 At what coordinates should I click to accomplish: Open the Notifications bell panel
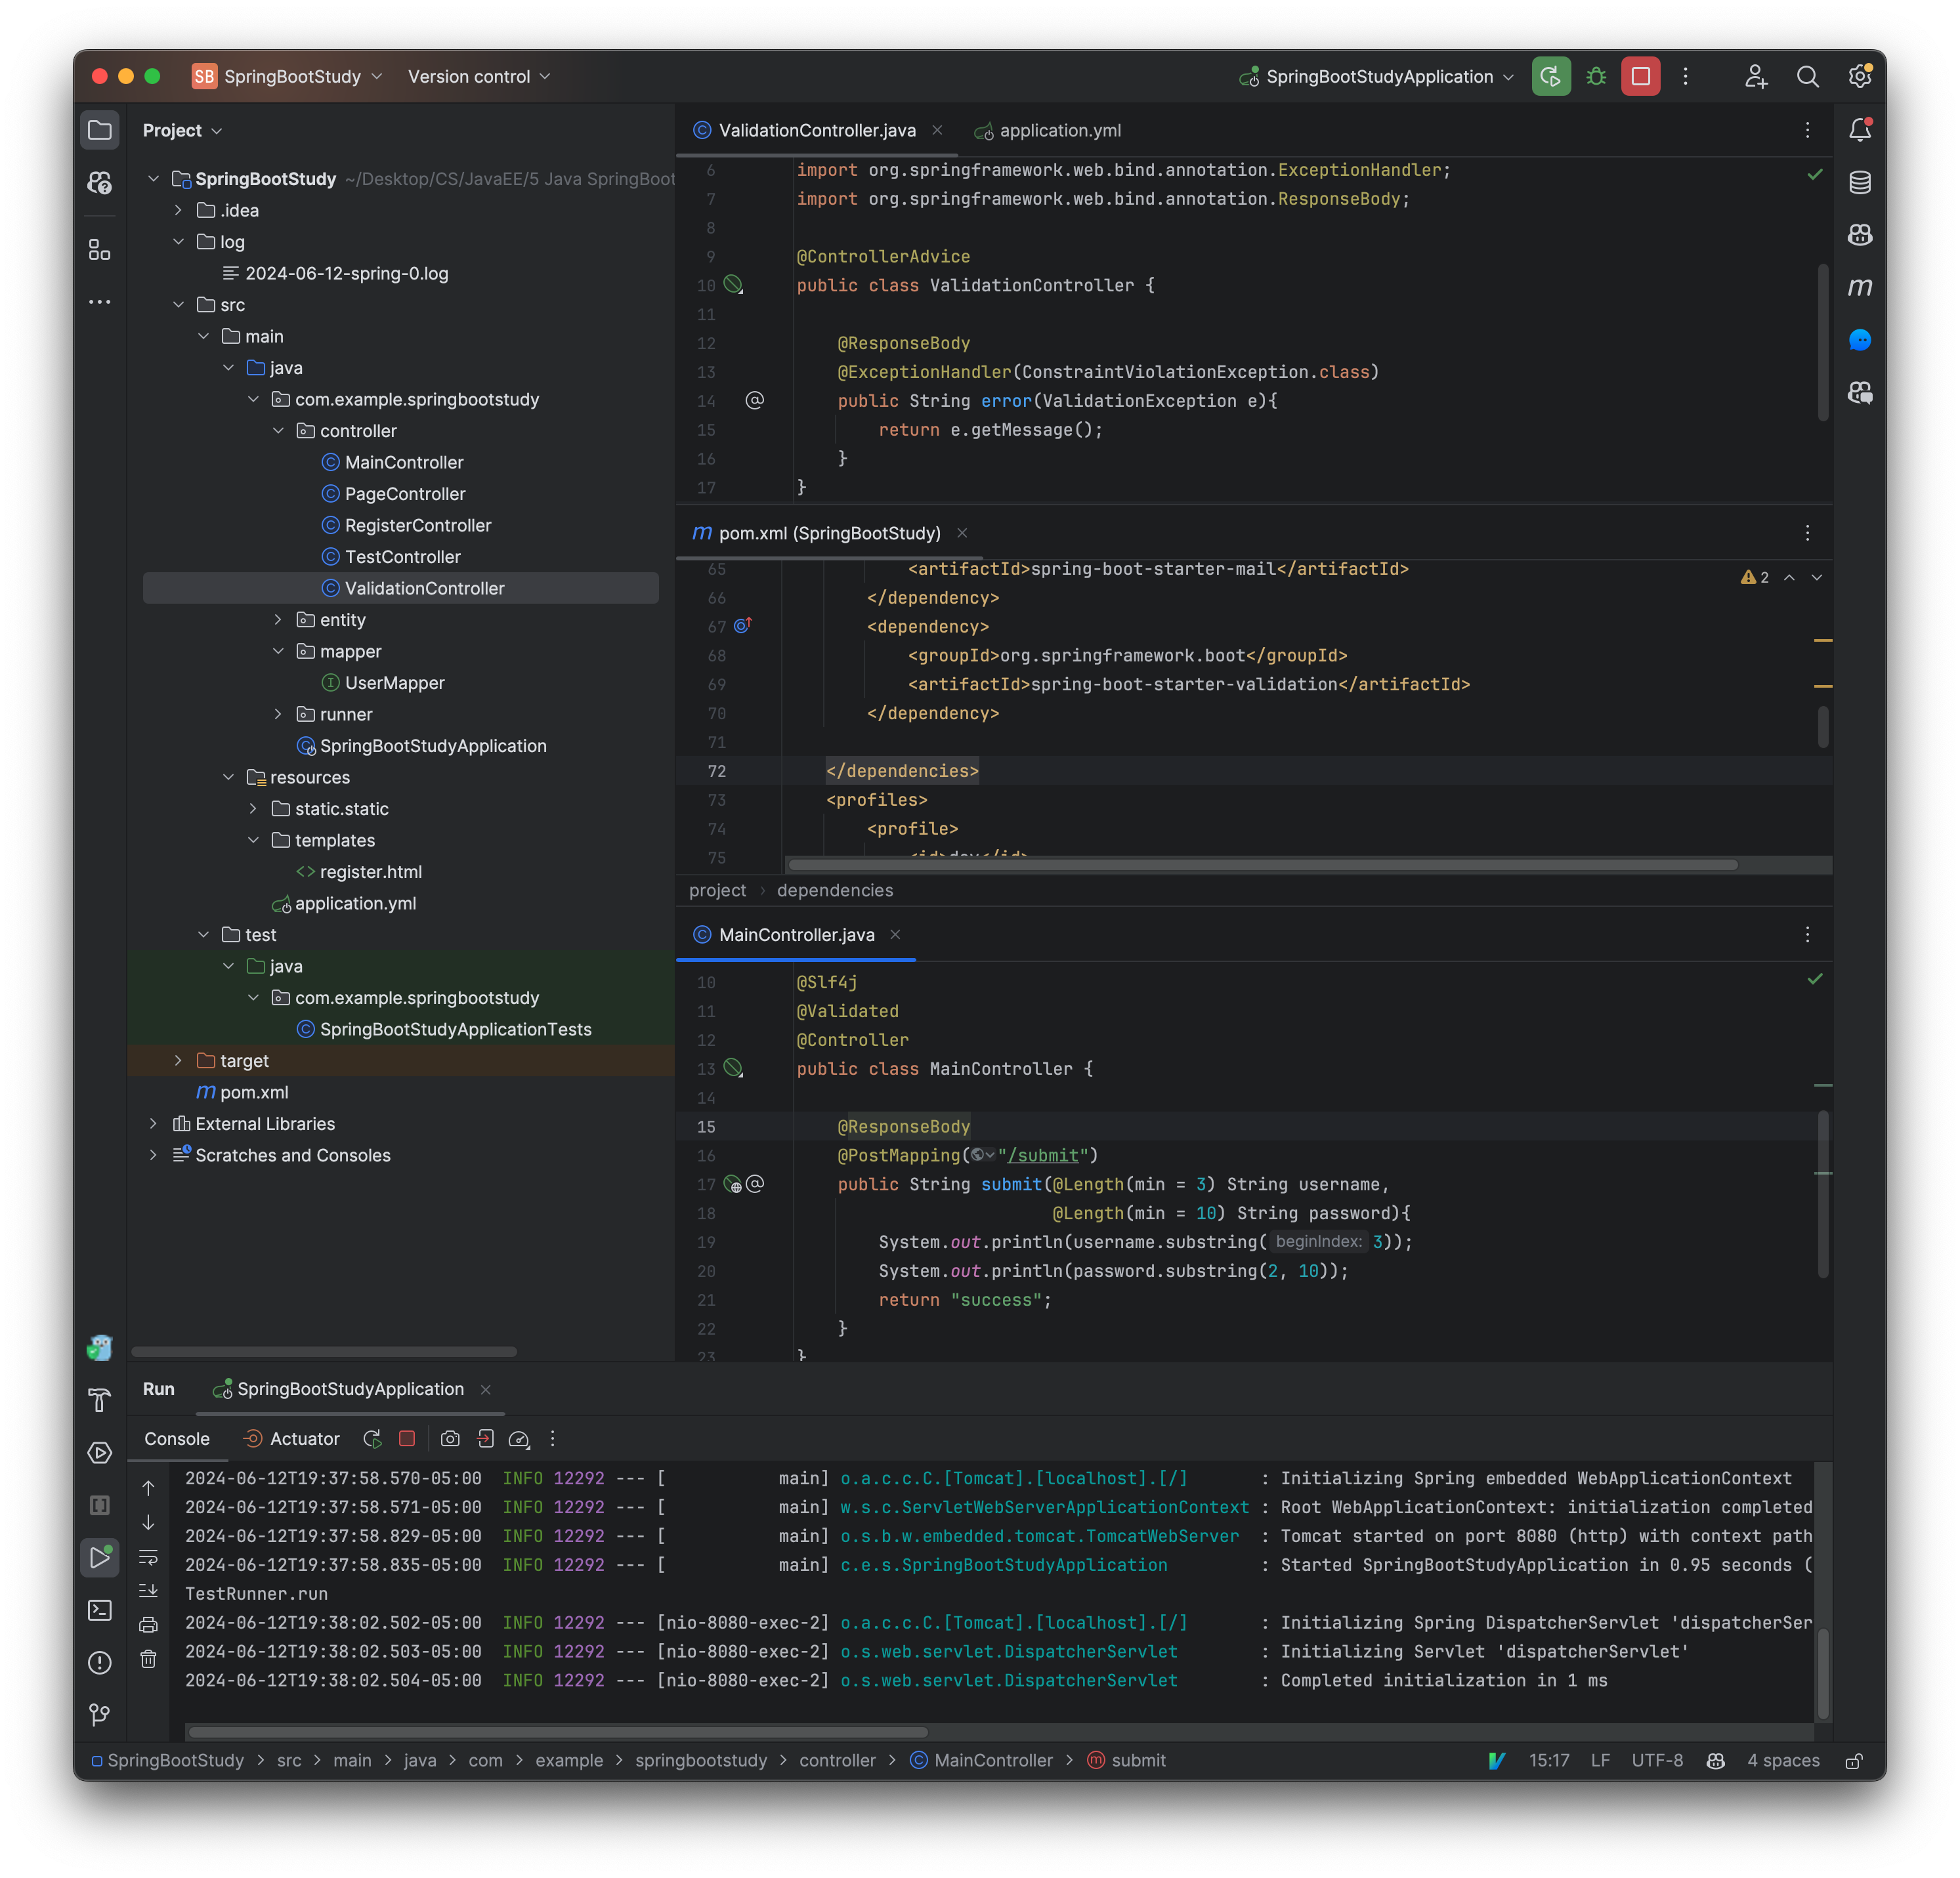(1860, 129)
